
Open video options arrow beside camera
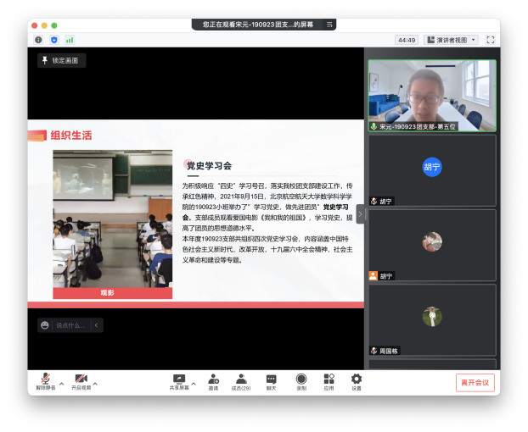point(95,383)
